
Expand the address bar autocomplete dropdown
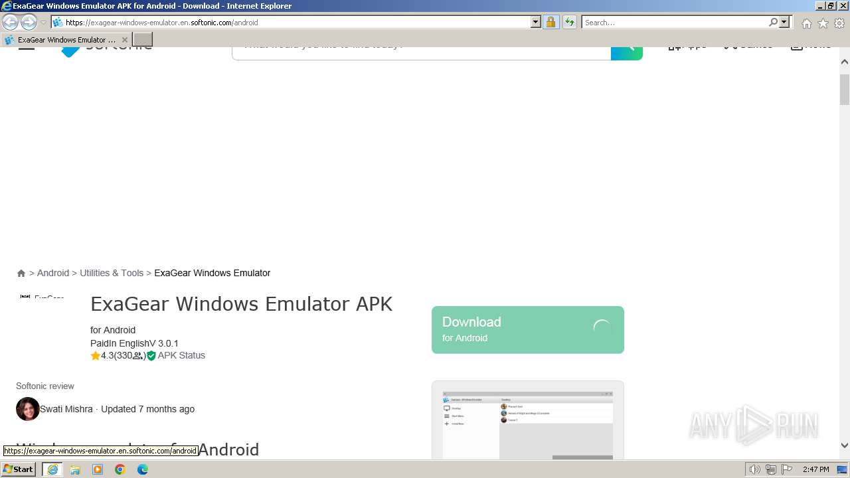(536, 22)
